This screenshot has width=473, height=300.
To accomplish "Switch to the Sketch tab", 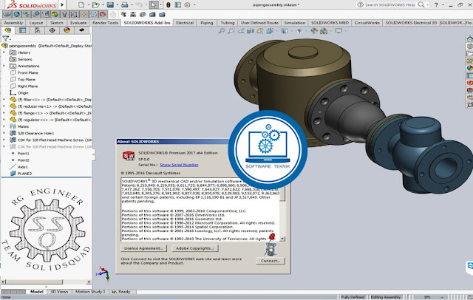I will pyautogui.click(x=57, y=23).
